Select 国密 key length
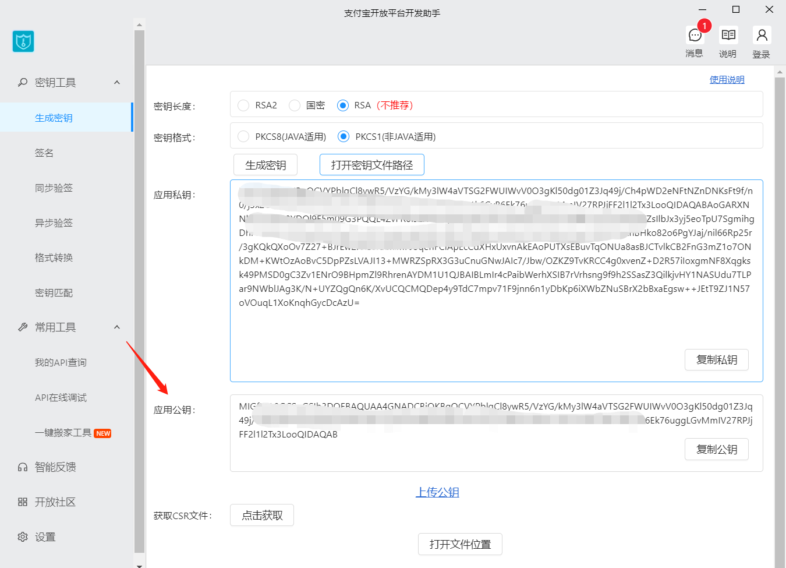Screen dimensions: 786x568 [x=295, y=105]
